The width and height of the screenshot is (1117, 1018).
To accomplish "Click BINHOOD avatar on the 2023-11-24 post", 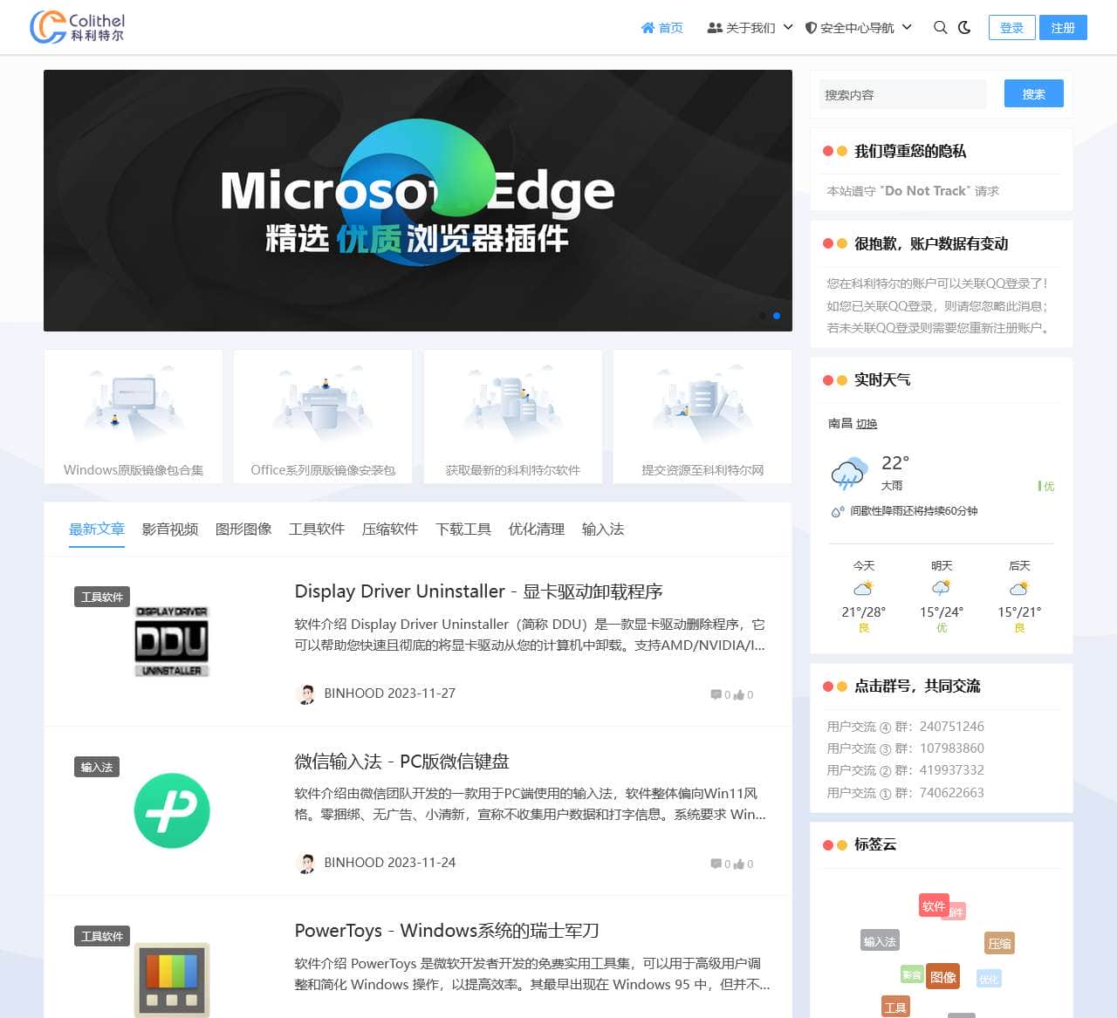I will [x=306, y=864].
